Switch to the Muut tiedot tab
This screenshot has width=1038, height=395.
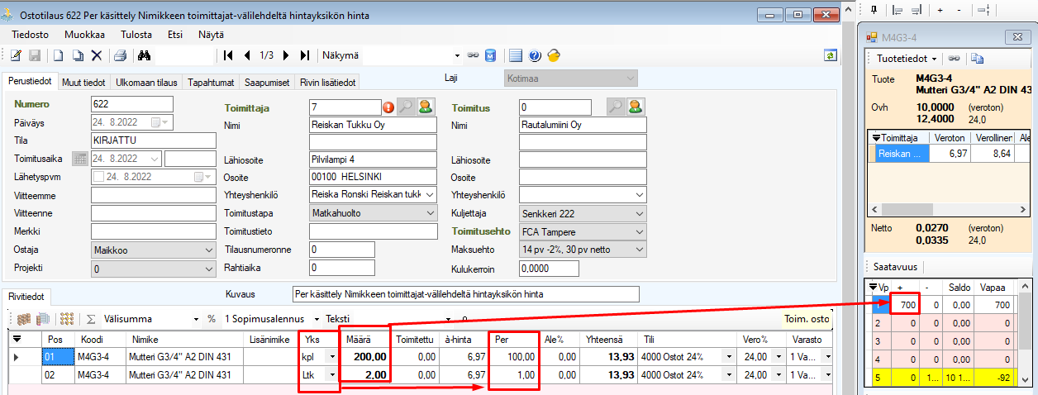click(x=83, y=83)
